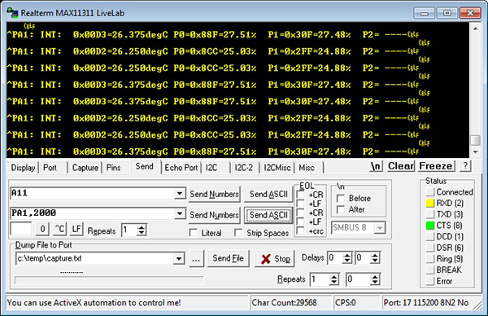Open help with the ? button

[465, 166]
